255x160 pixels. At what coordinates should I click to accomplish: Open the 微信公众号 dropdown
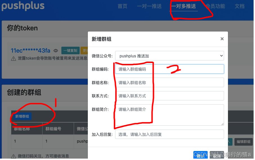click(x=169, y=56)
